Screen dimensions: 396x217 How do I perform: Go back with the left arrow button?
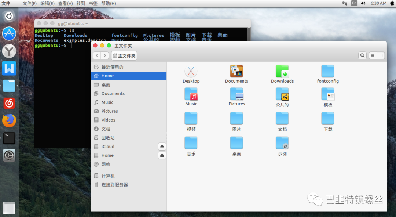pos(97,55)
